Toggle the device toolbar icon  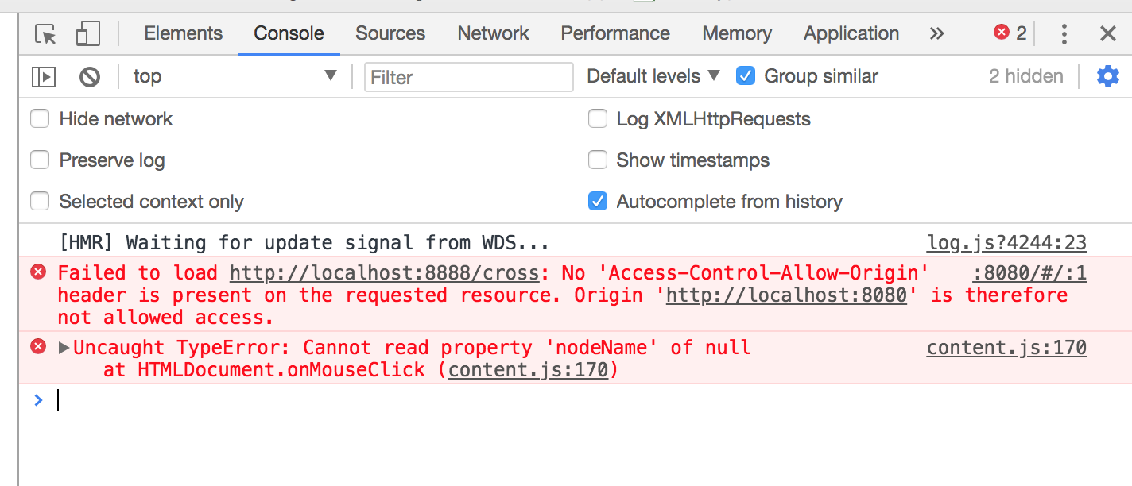coord(87,34)
